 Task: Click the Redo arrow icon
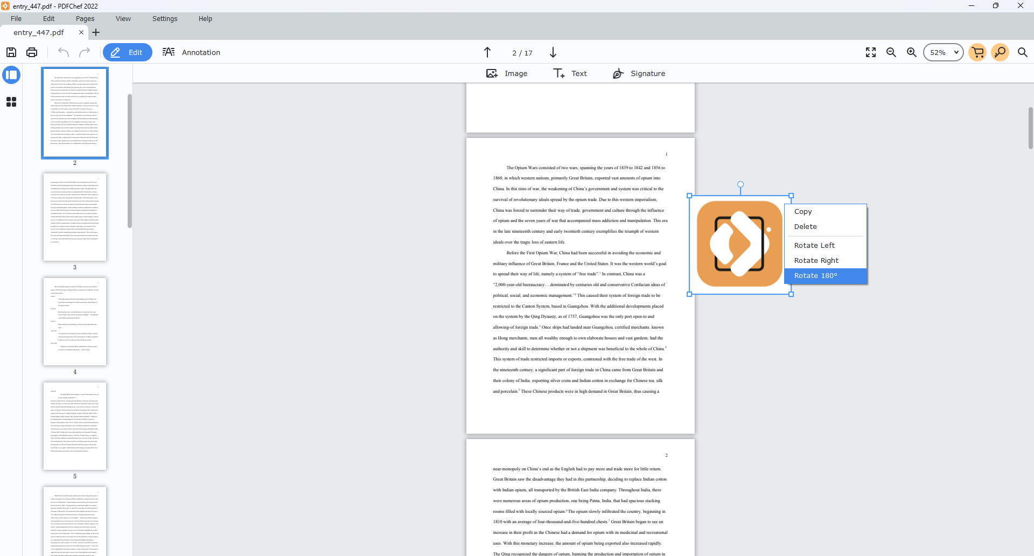tap(85, 52)
